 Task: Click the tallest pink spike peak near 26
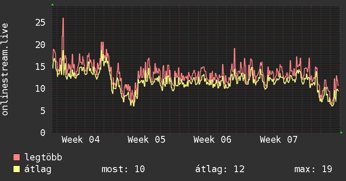[63, 19]
